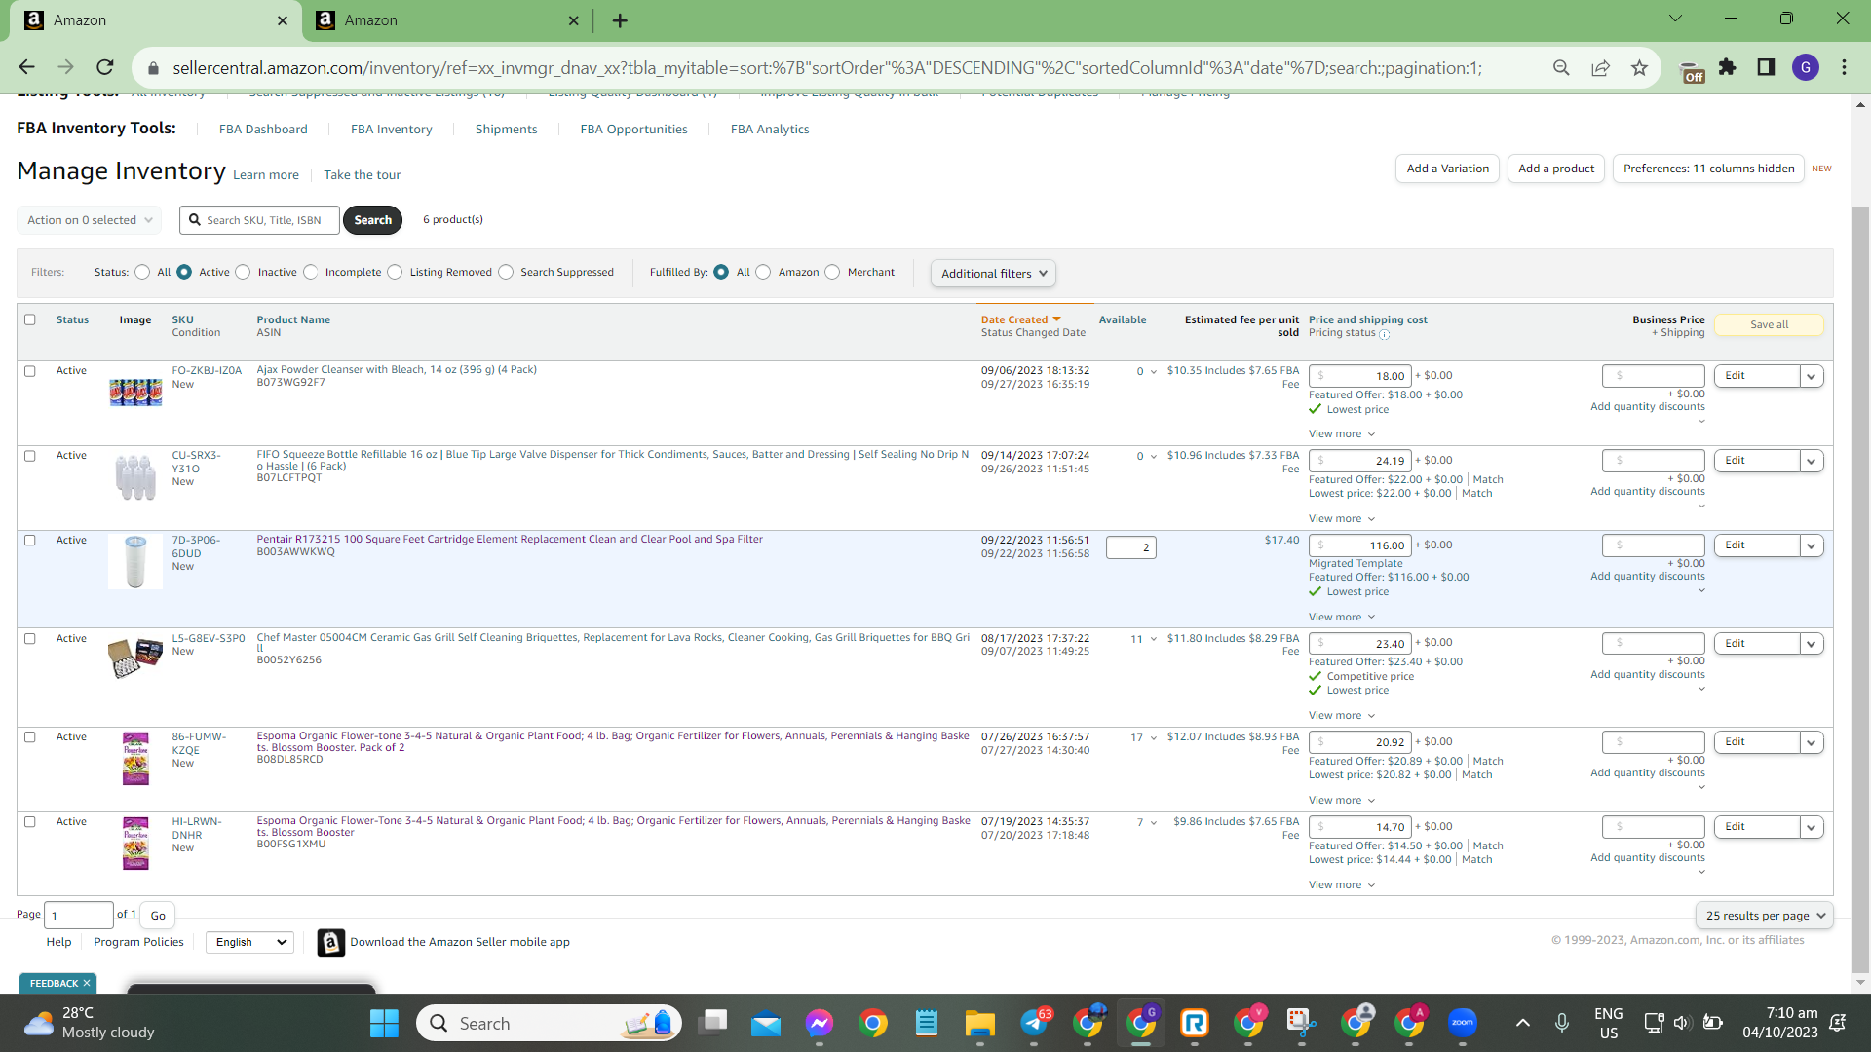Open the Pentair R173215 product name link
The height and width of the screenshot is (1052, 1871).
(x=510, y=540)
